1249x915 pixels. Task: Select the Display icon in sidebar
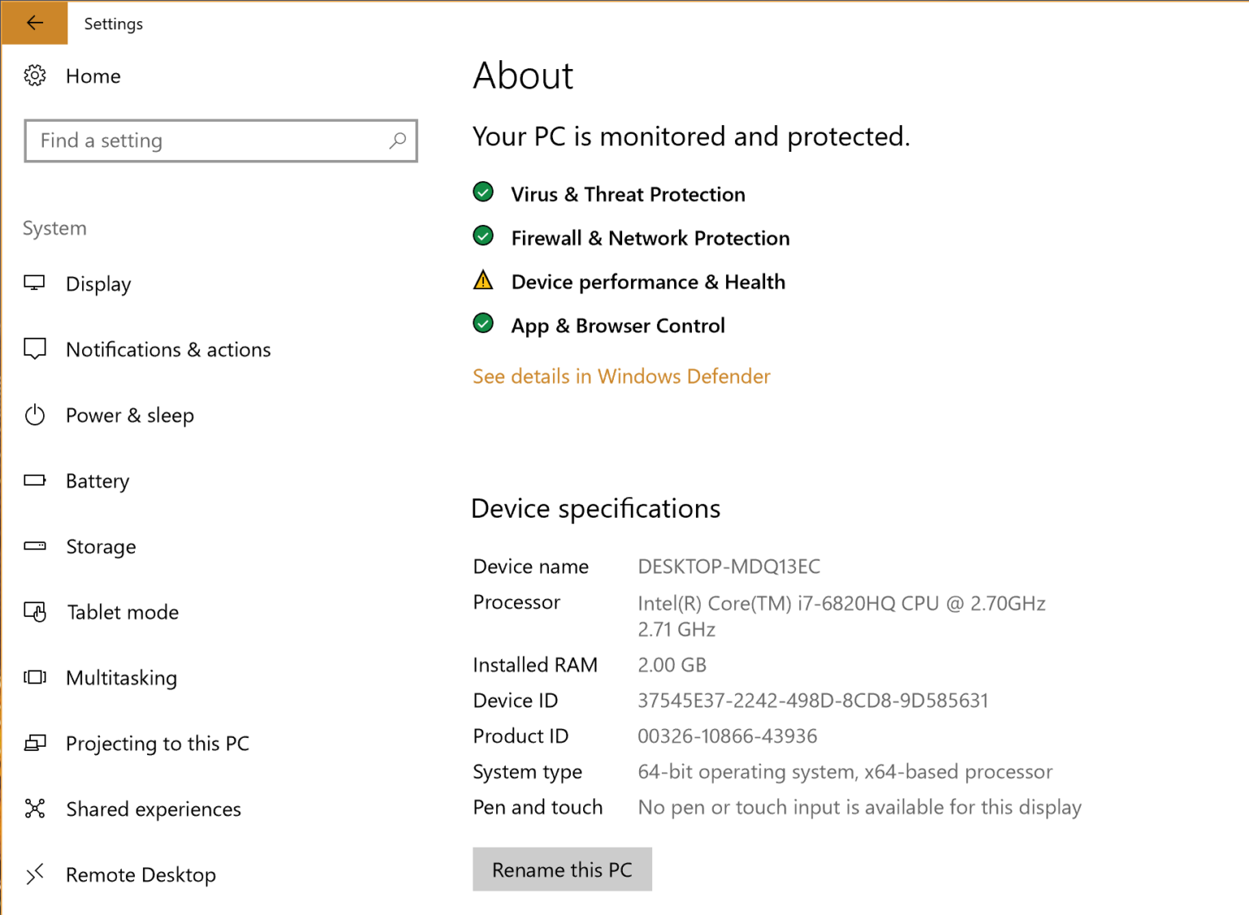(x=35, y=284)
